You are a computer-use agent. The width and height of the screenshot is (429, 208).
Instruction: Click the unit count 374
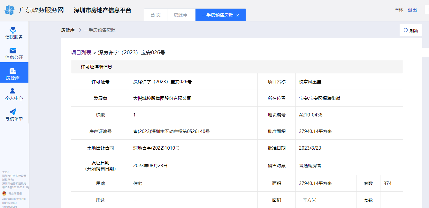[387, 183]
